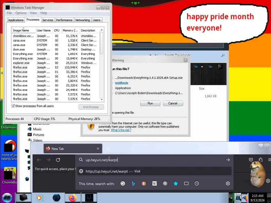
Task: Click End Process button
Action: click(x=91, y=107)
